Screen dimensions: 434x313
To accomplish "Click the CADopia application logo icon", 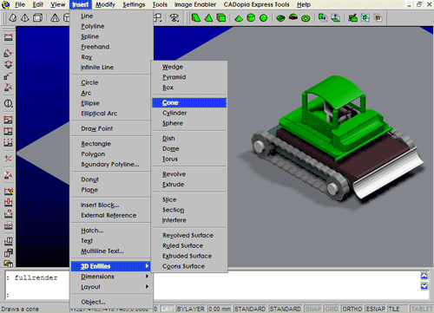I will 5,4.
